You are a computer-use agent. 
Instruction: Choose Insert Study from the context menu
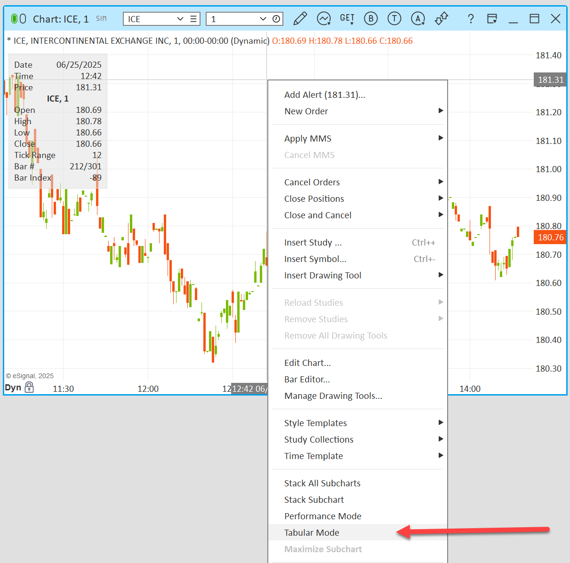358,243
